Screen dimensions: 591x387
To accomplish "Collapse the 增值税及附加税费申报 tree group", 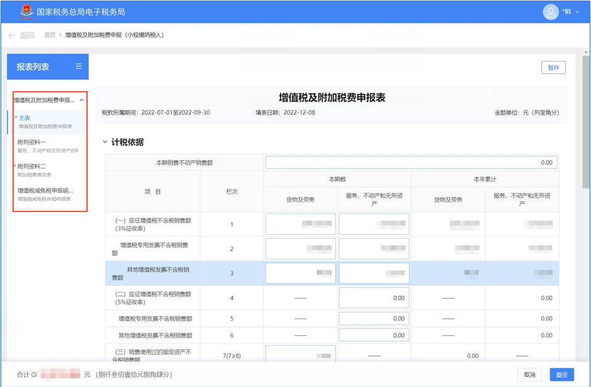I will pyautogui.click(x=81, y=100).
